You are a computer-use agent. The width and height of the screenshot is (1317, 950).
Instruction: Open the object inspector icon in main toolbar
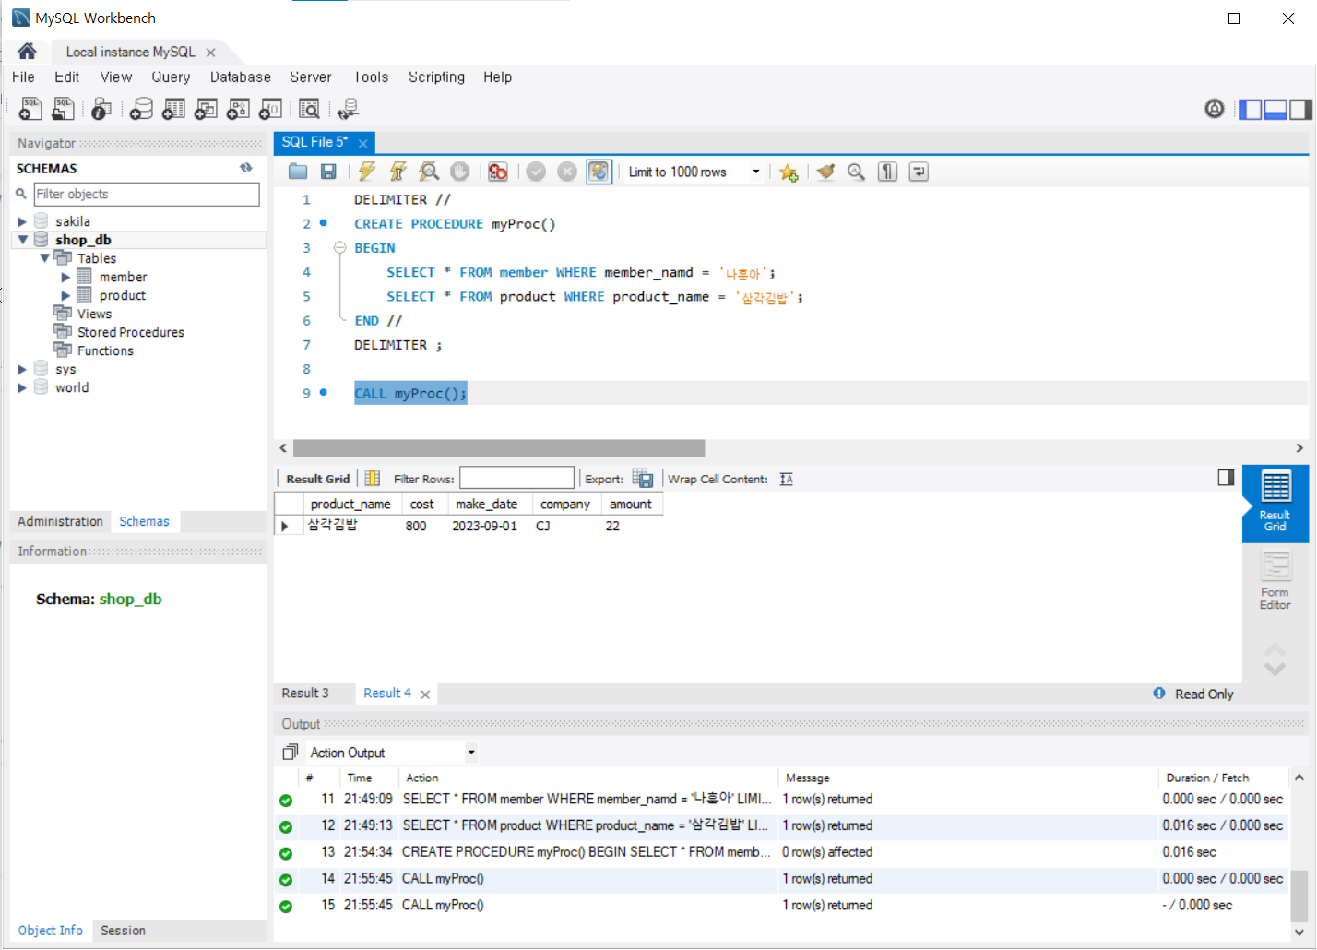pyautogui.click(x=101, y=110)
